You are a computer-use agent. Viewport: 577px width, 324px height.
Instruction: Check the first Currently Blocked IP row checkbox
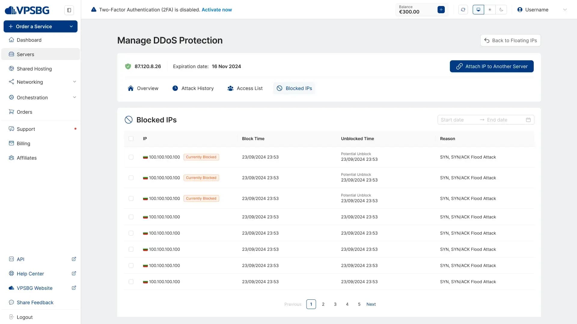point(131,157)
